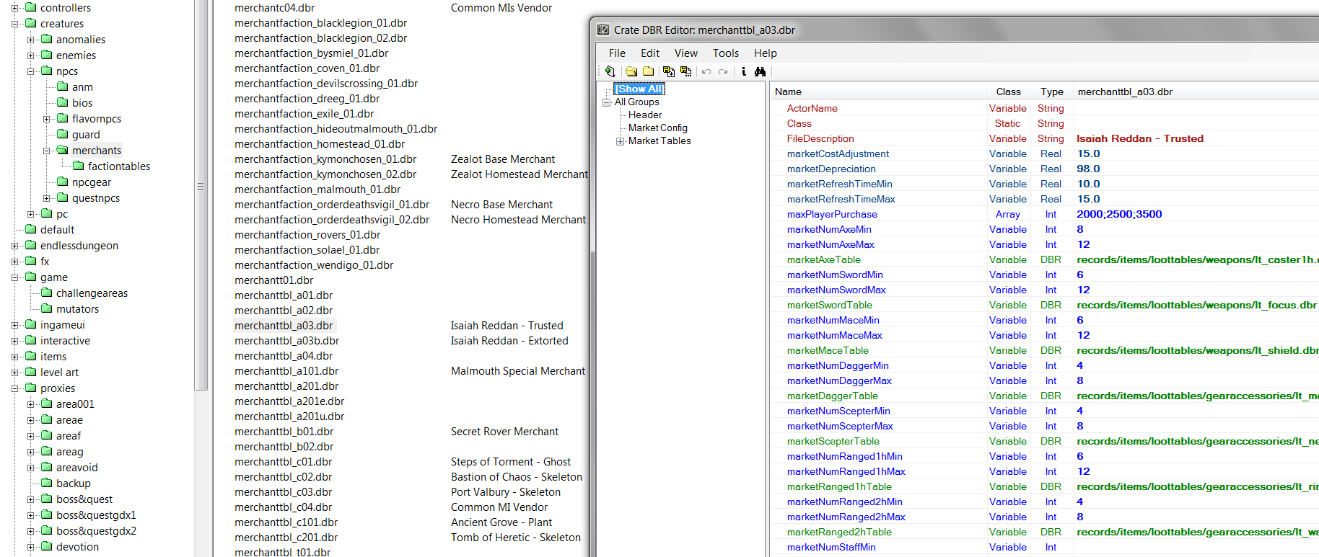Screen dimensions: 1319x557
Task: Click the undo arrow icon
Action: pos(706,71)
